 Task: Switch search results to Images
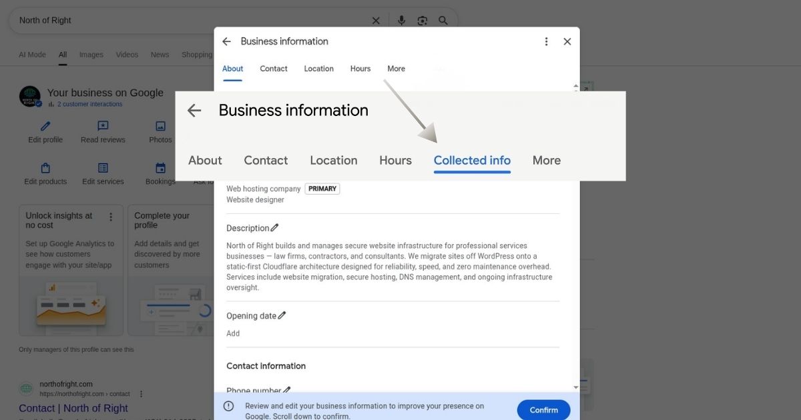coord(91,55)
